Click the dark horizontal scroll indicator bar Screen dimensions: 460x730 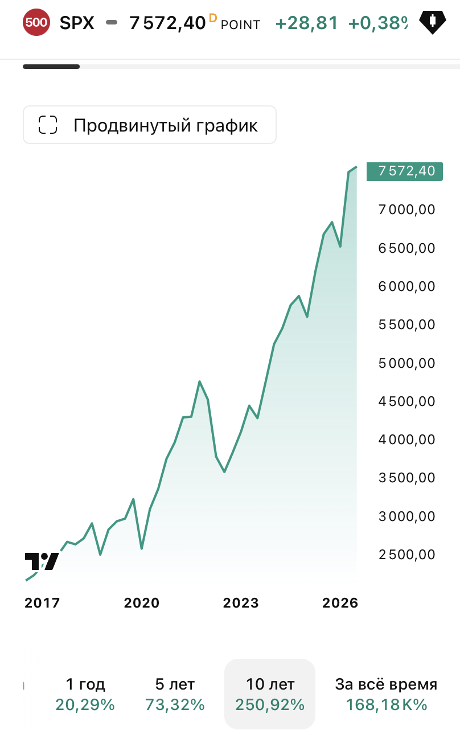51,67
